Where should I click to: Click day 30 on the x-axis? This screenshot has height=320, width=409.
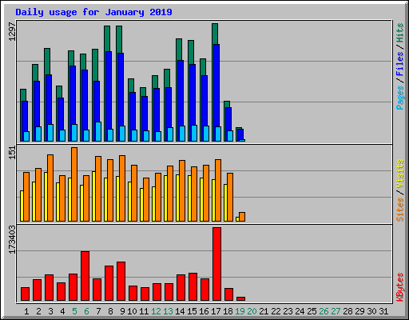pos(371,311)
